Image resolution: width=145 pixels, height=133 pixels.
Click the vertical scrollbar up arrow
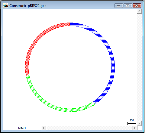coord(139,11)
